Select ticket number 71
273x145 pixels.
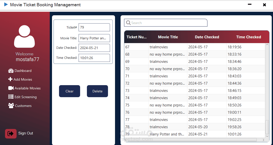(x=127, y=76)
